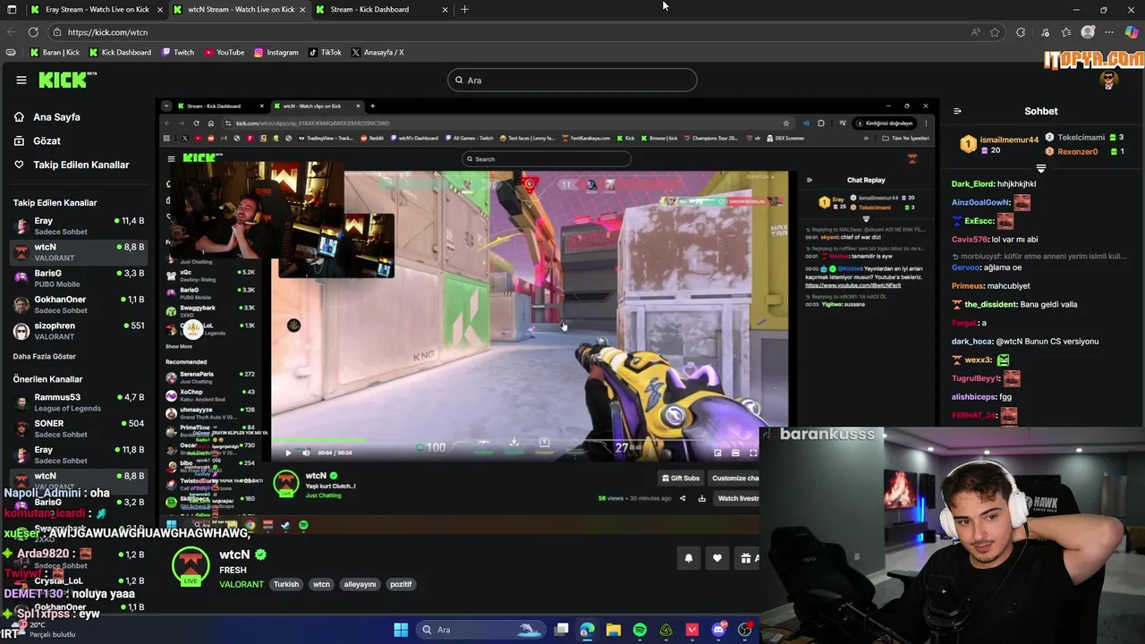Reload the page
This screenshot has width=1145, height=644.
click(x=34, y=32)
